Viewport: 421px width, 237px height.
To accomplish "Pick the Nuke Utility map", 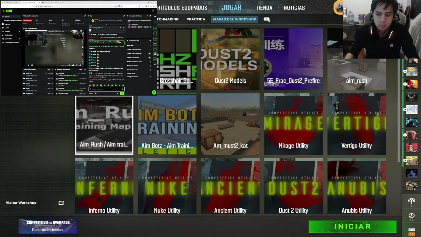I will pos(167,186).
